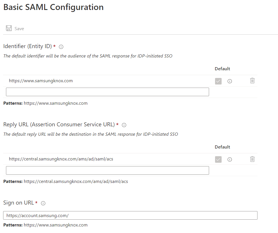This screenshot has width=278, height=233.
Task: Delete the samsungknox.com identifier via trash icon
Action: coord(252,81)
